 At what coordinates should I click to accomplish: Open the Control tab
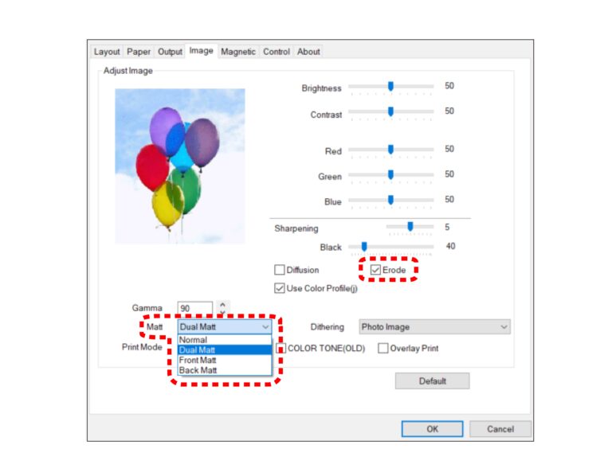277,52
